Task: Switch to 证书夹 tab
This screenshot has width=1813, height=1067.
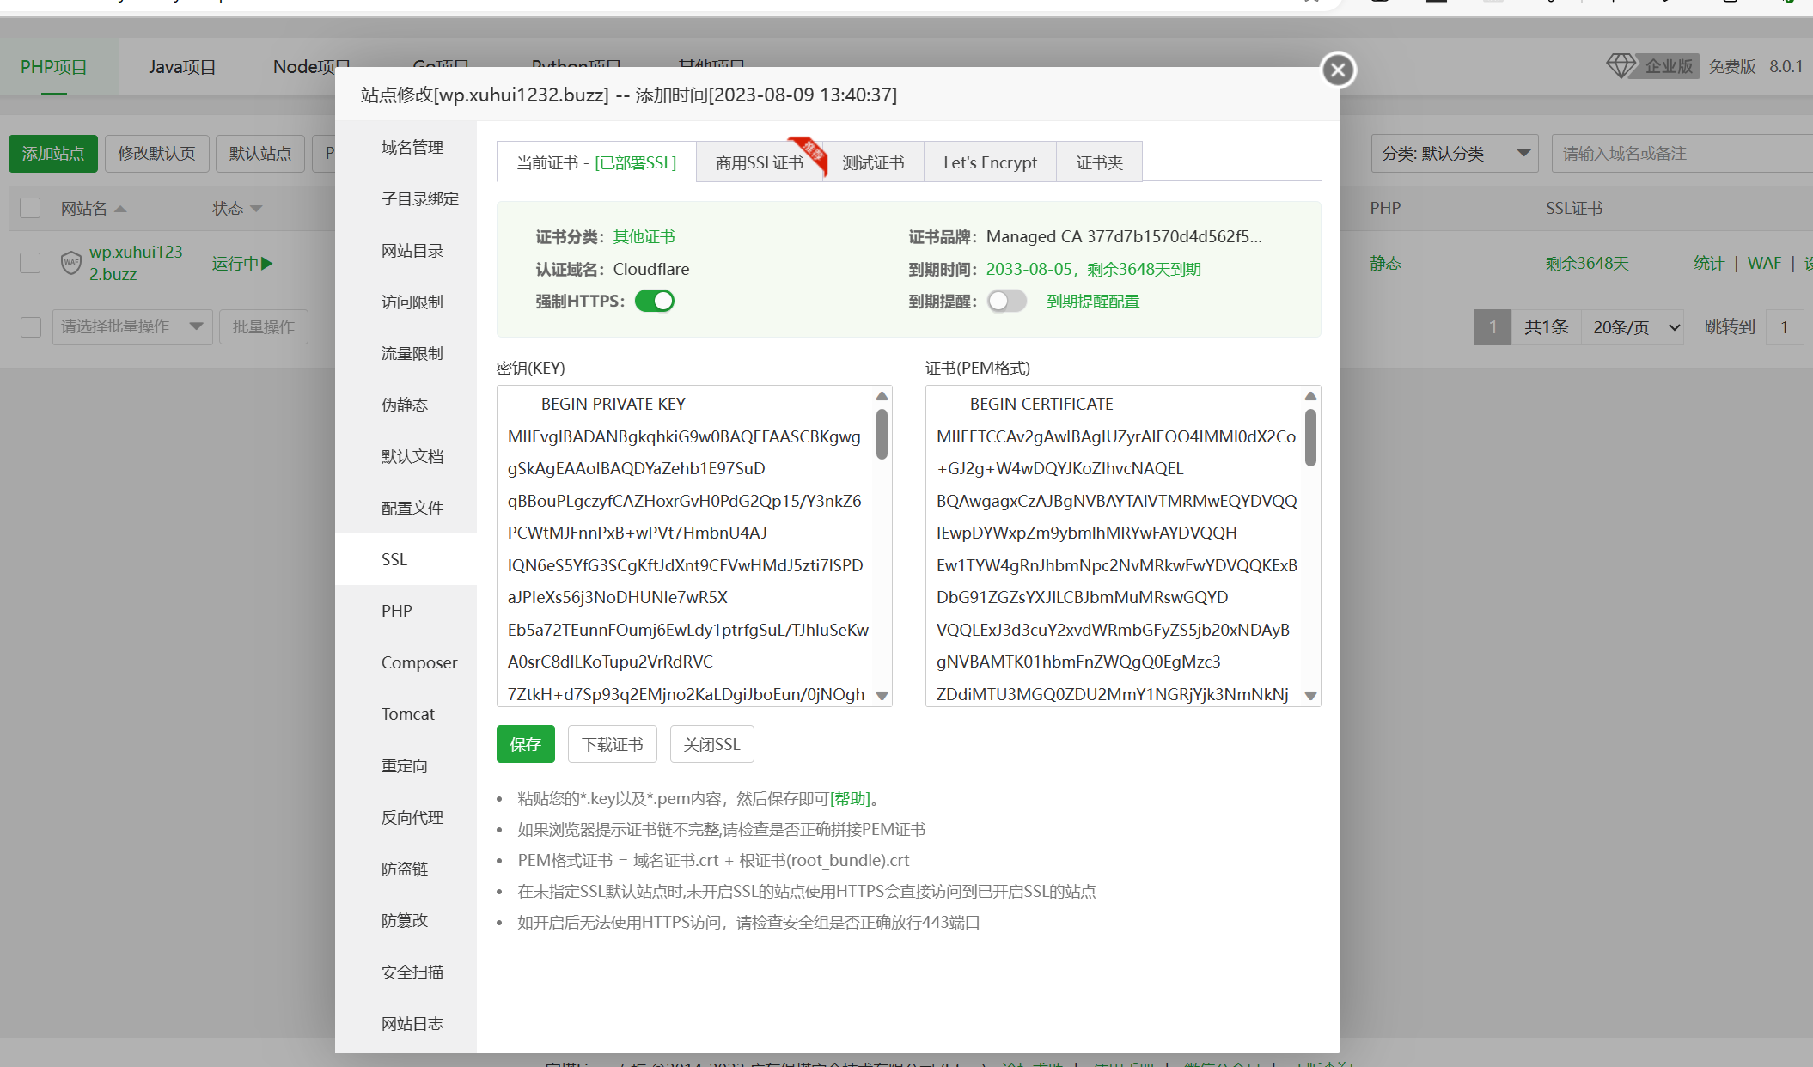Action: pyautogui.click(x=1099, y=162)
